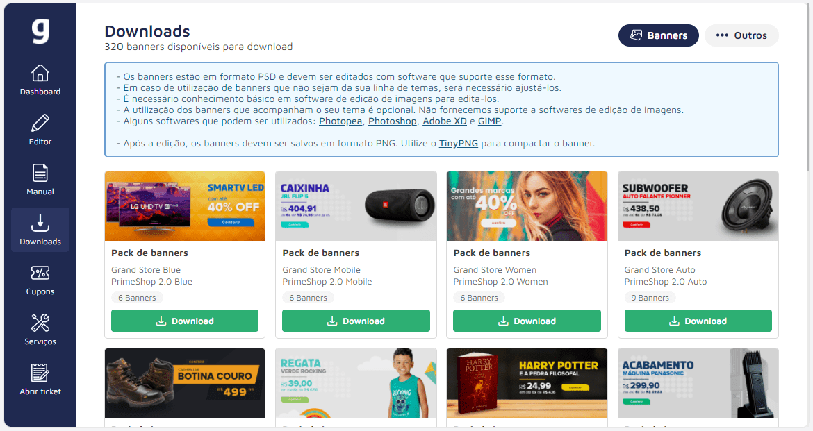Open the Photopea link
Viewport: 813px width, 431px height.
(340, 121)
